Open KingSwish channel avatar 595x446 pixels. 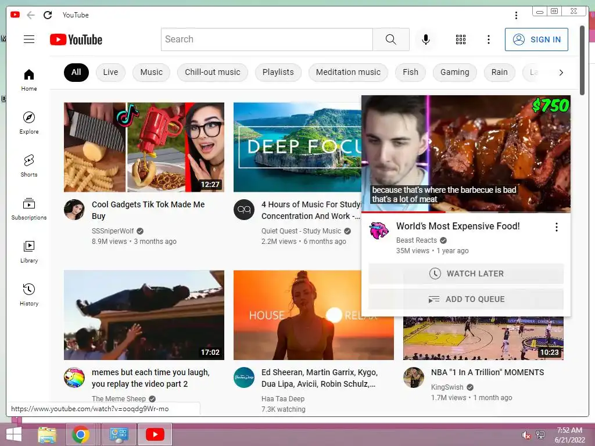point(414,377)
